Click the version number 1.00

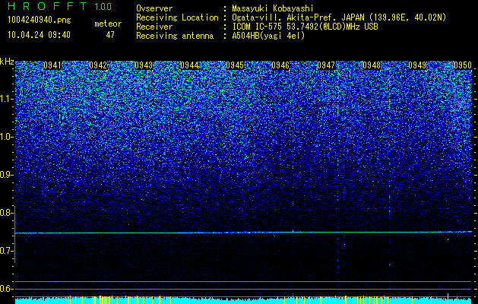(103, 7)
